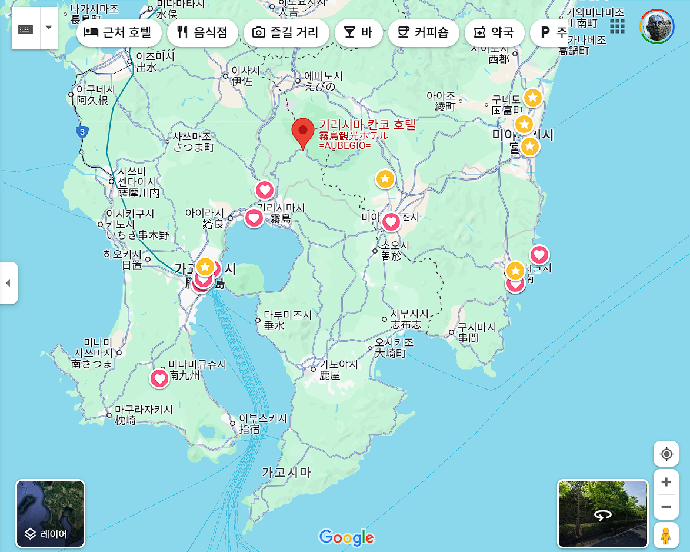
Task: Select the 주차 parking chip
Action: [549, 32]
